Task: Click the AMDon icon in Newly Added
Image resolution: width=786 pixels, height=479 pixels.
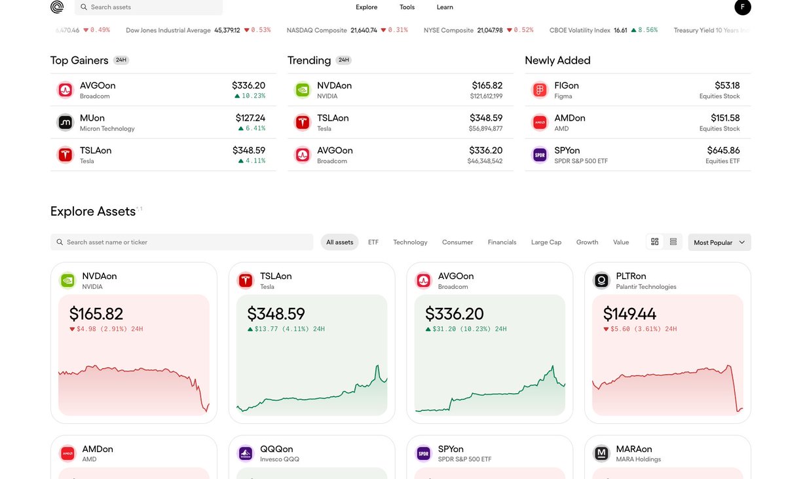Action: (540, 123)
